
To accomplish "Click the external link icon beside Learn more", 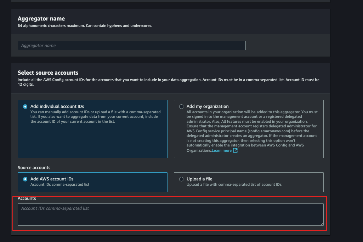I will (236, 151).
